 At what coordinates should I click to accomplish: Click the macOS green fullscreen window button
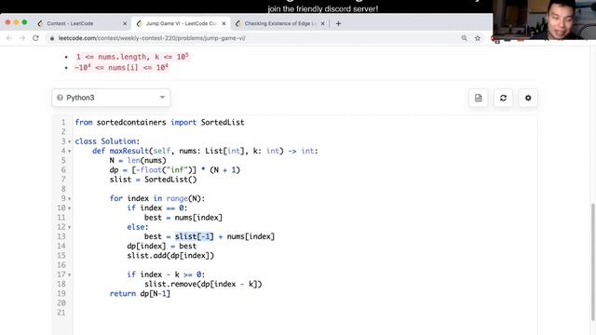click(24, 22)
